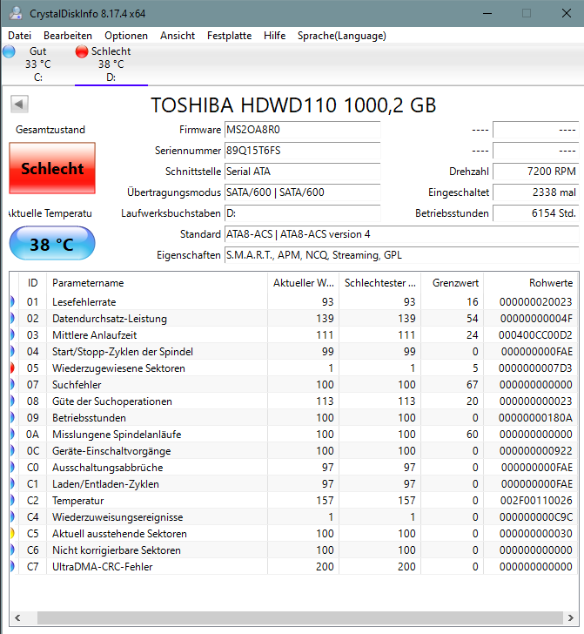This screenshot has height=634, width=584.
Task: Click status icon of Mittlere Anlaufzeit row
Action: (12, 334)
